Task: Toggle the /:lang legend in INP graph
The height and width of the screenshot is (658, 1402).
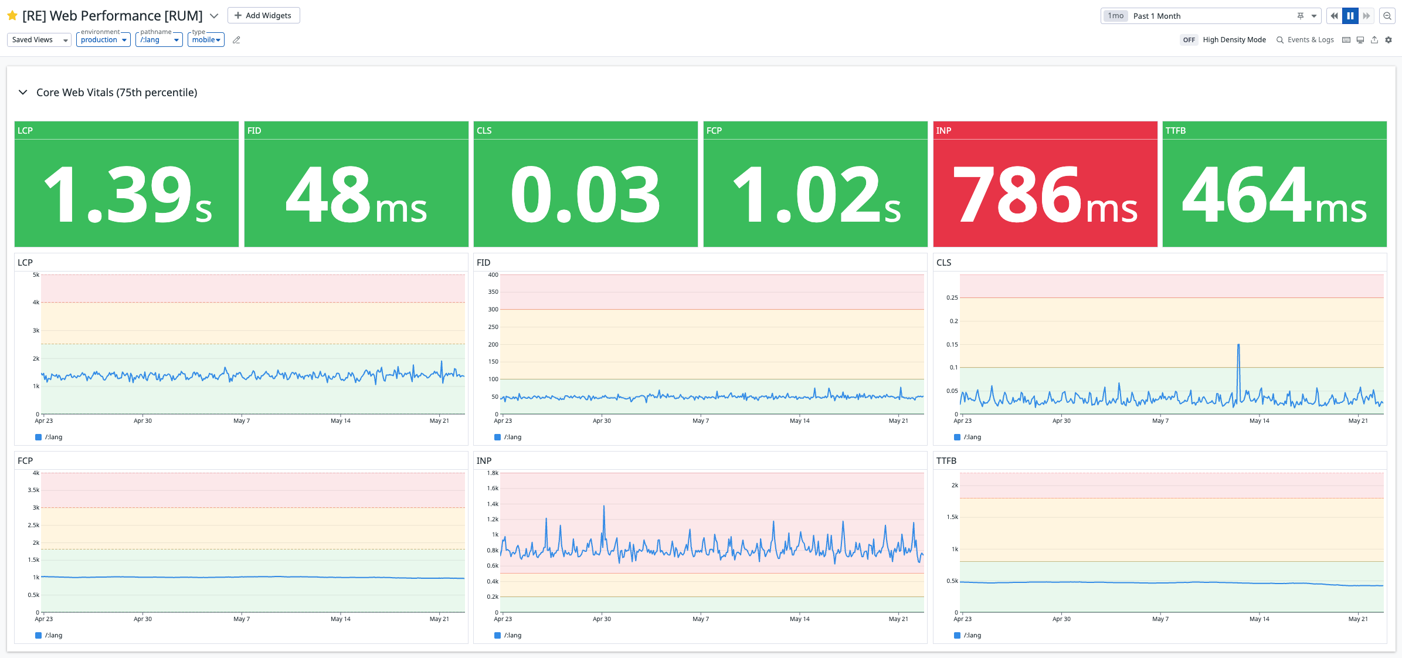Action: [508, 635]
